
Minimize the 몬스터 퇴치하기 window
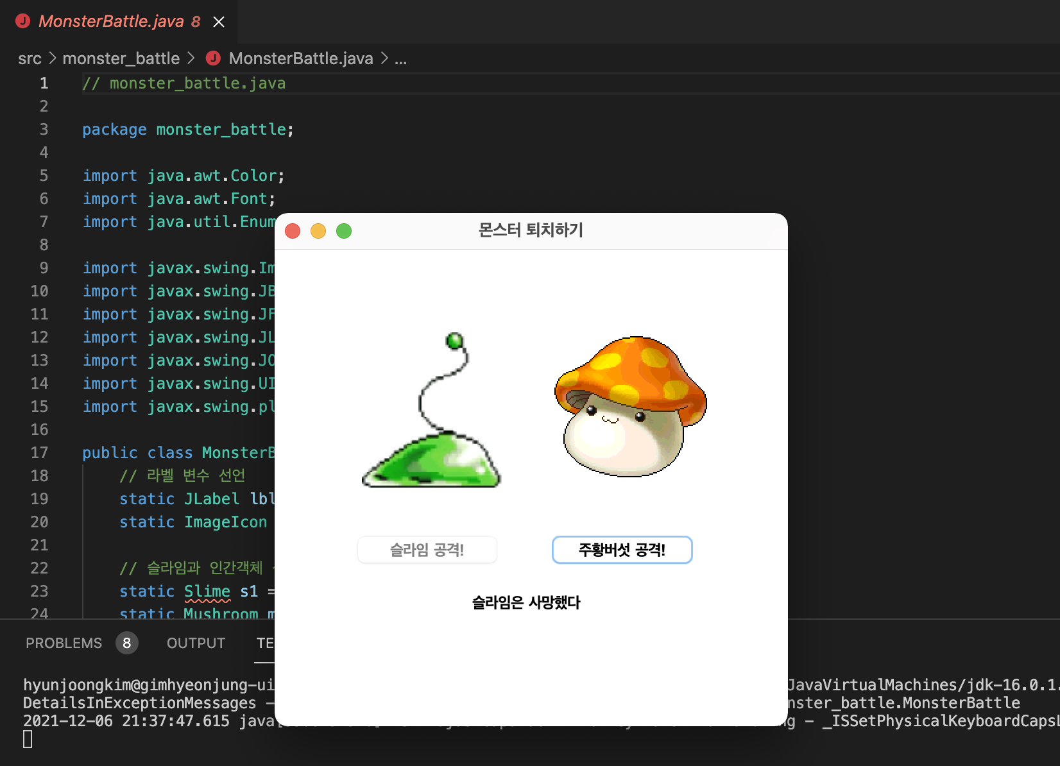tap(318, 231)
